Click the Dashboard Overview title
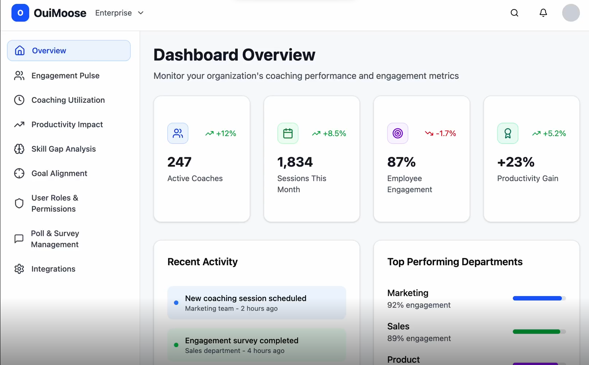Viewport: 589px width, 365px height. [234, 55]
